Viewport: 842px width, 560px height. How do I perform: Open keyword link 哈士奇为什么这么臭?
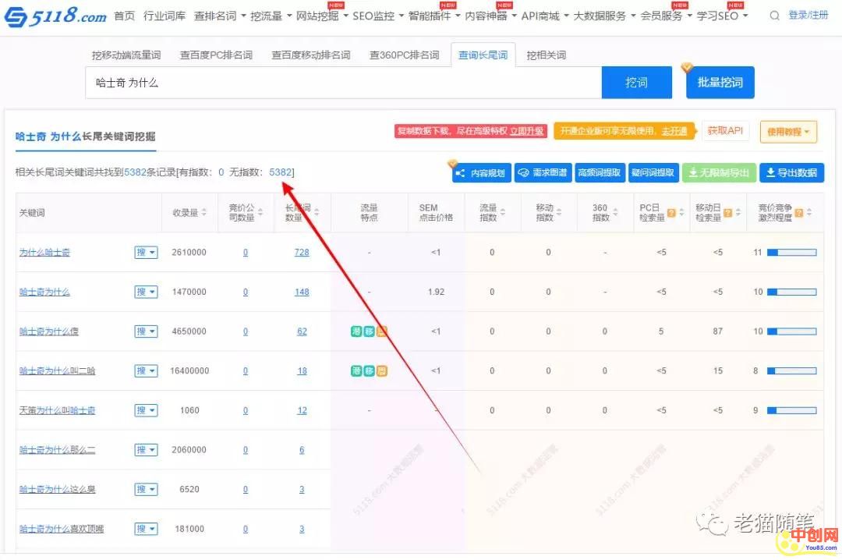point(58,490)
